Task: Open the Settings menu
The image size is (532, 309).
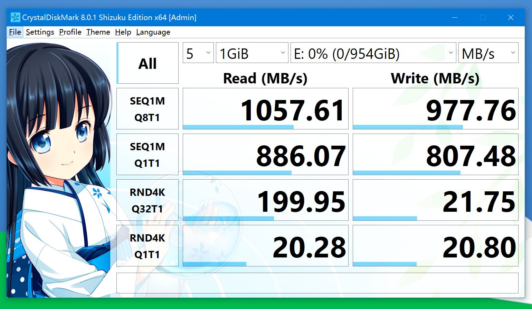Action: coord(40,32)
